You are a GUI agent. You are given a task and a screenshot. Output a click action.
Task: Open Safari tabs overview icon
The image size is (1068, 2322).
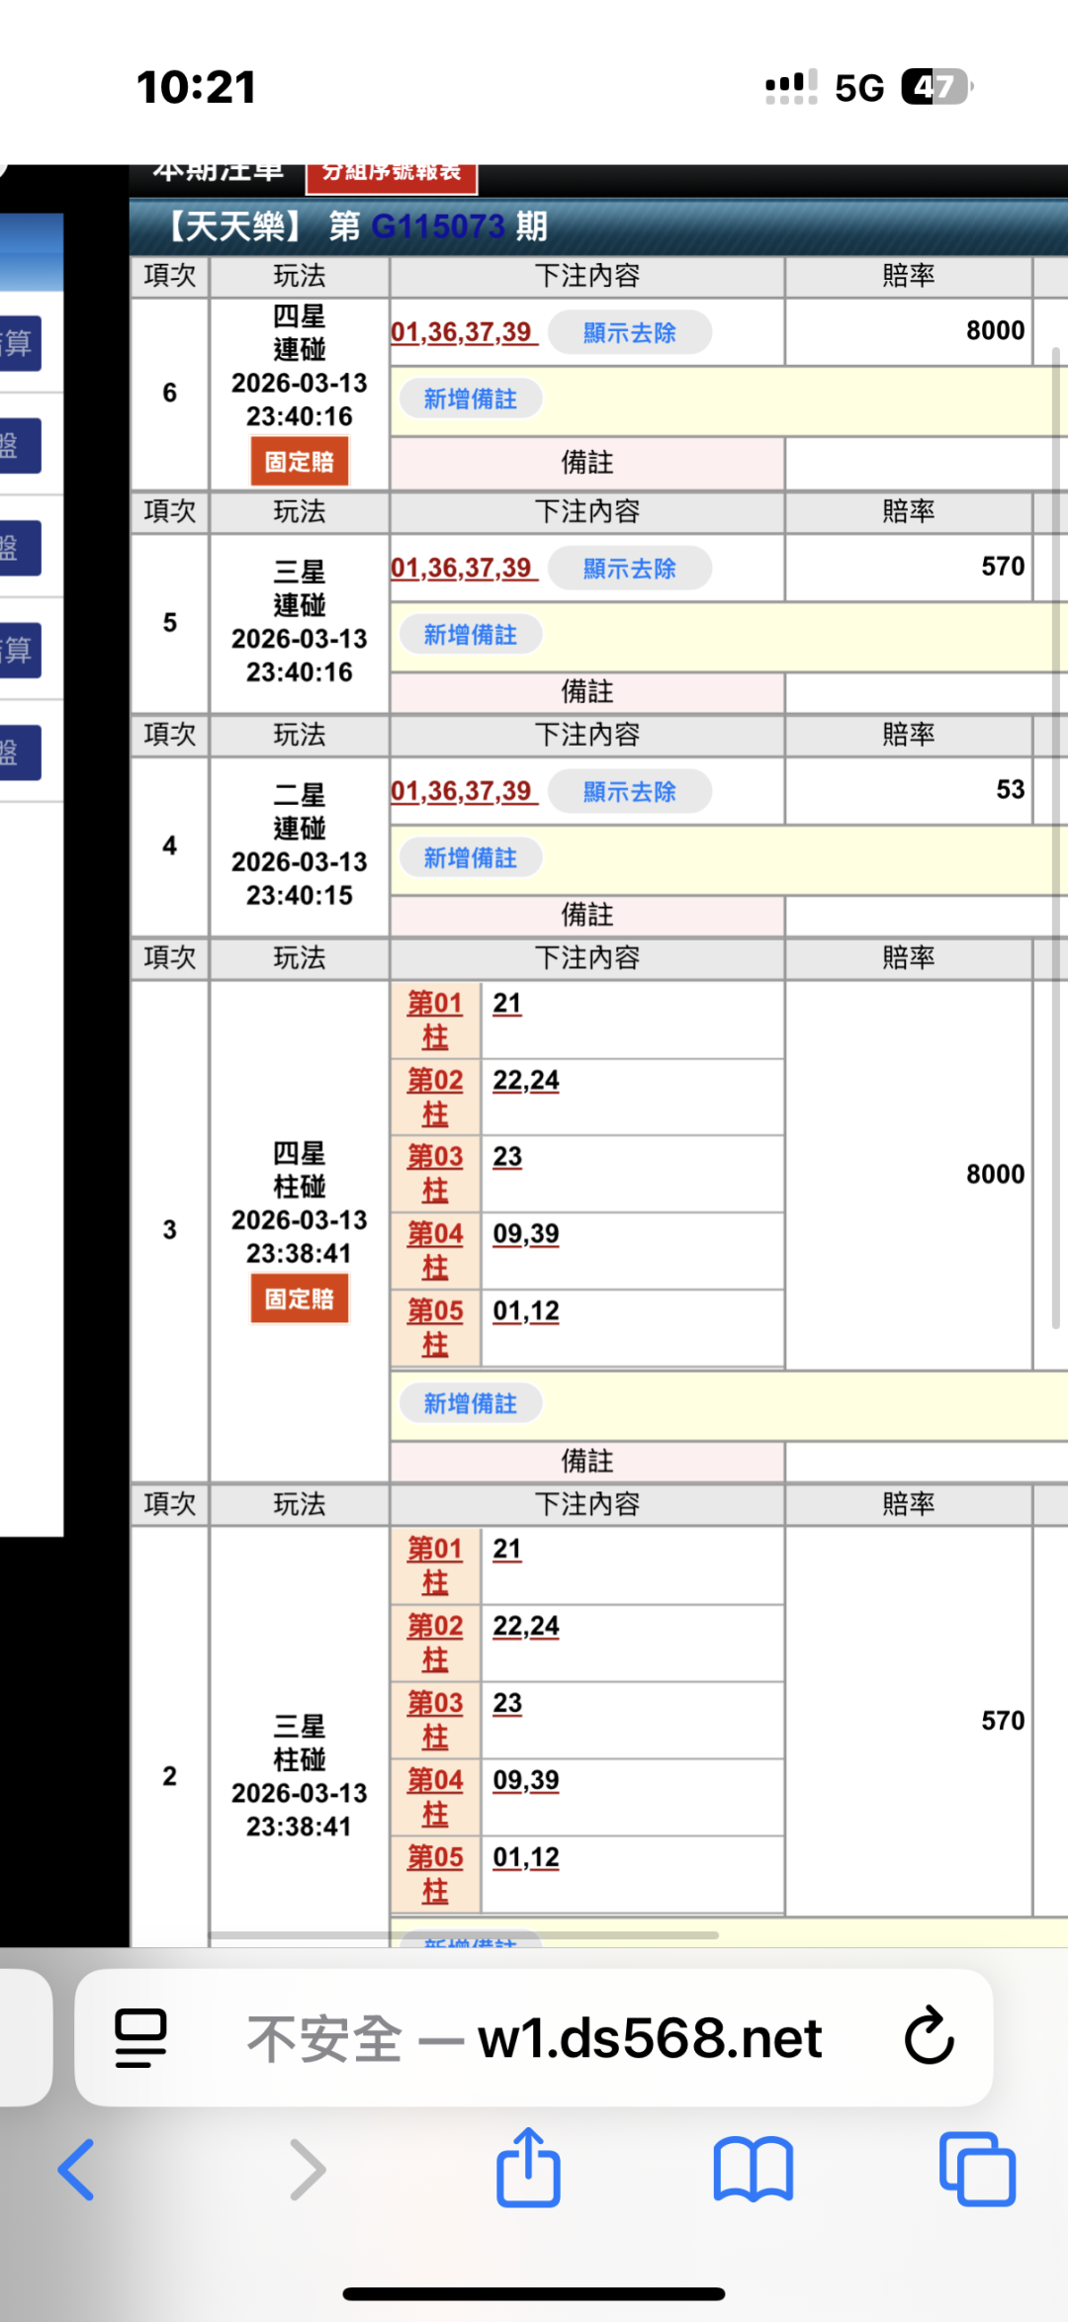coord(977,2169)
